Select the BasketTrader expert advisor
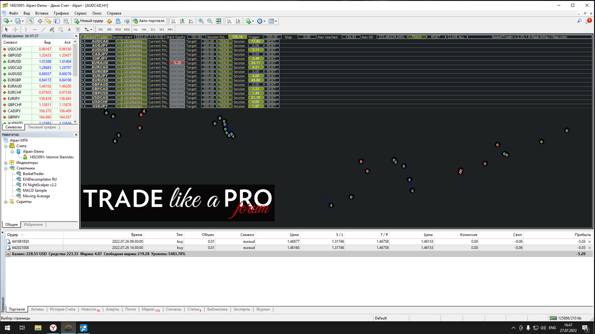 pos(33,174)
